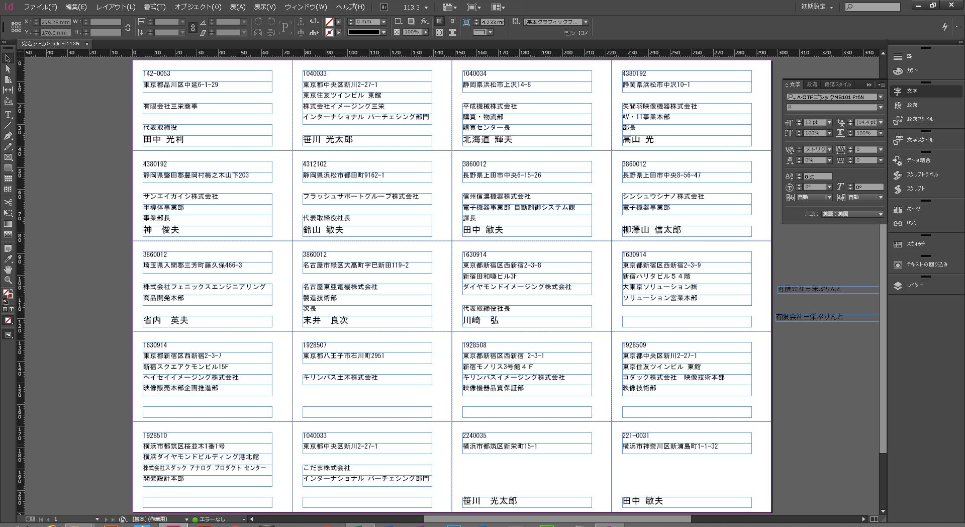Click the fill color swatch in control bar
The width and height of the screenshot is (965, 527).
[329, 22]
